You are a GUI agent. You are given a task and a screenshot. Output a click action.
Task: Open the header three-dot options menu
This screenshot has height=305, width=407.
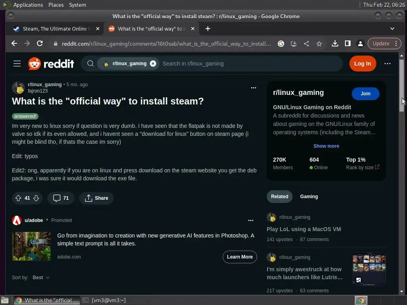[387, 64]
